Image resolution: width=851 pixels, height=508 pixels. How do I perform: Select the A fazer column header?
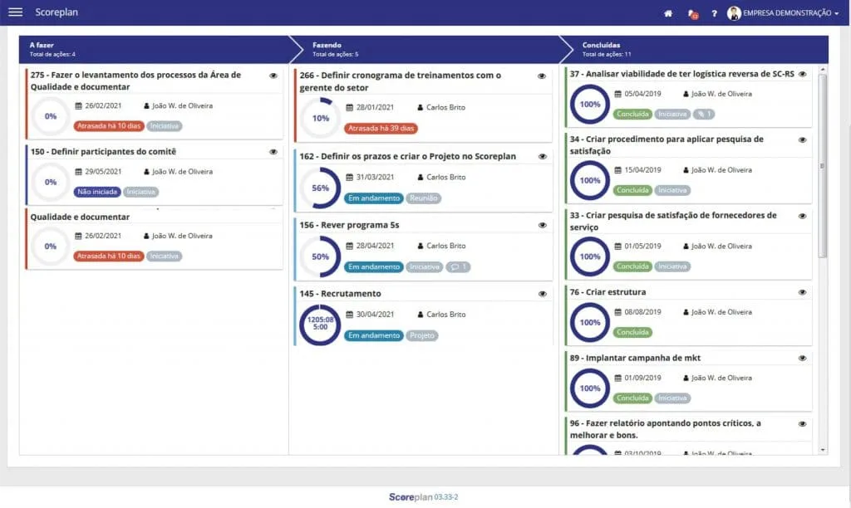(x=154, y=49)
